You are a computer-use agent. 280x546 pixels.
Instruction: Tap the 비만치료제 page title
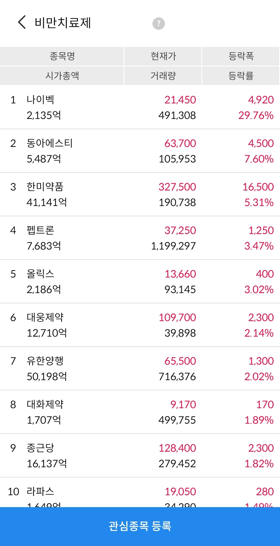pyautogui.click(x=63, y=23)
